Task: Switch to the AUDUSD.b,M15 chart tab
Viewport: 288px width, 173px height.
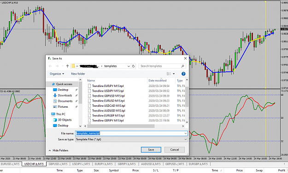Action: point(151,164)
